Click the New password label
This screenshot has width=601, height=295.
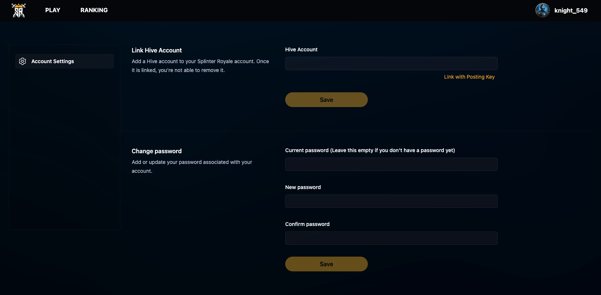click(303, 187)
